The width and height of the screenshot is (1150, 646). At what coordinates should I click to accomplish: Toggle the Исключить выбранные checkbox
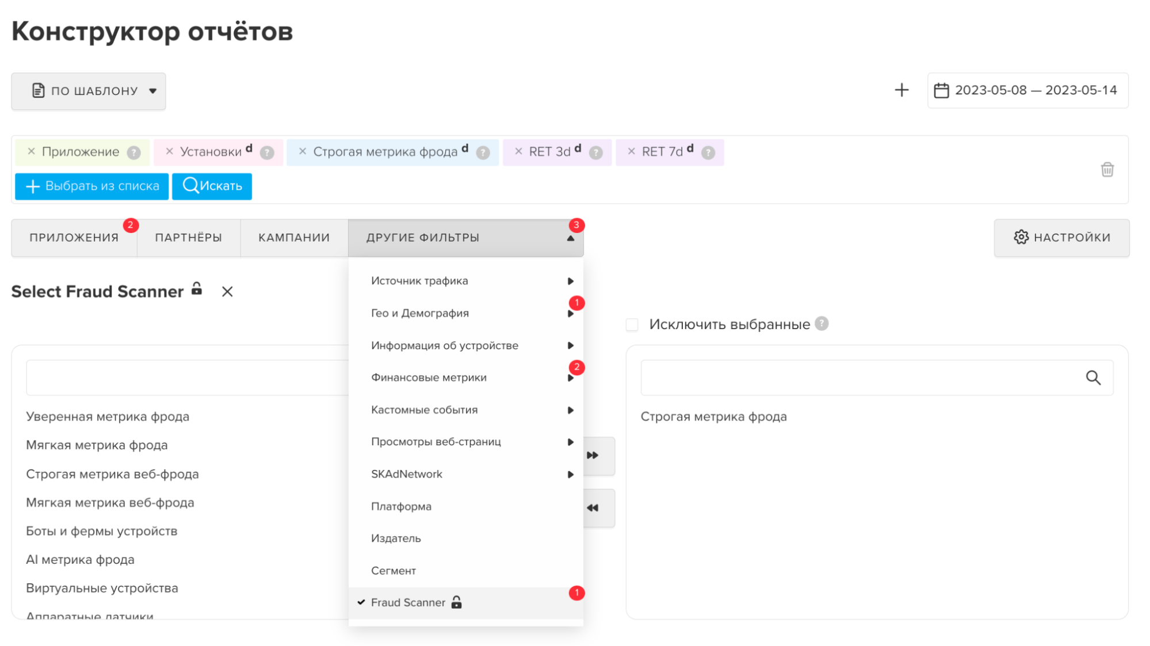[x=632, y=324]
